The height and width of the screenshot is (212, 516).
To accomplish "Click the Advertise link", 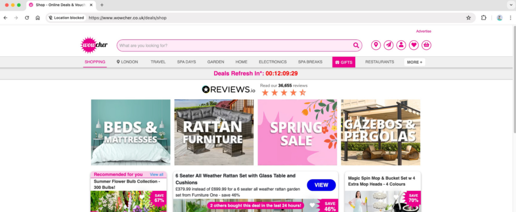I will coord(423,31).
